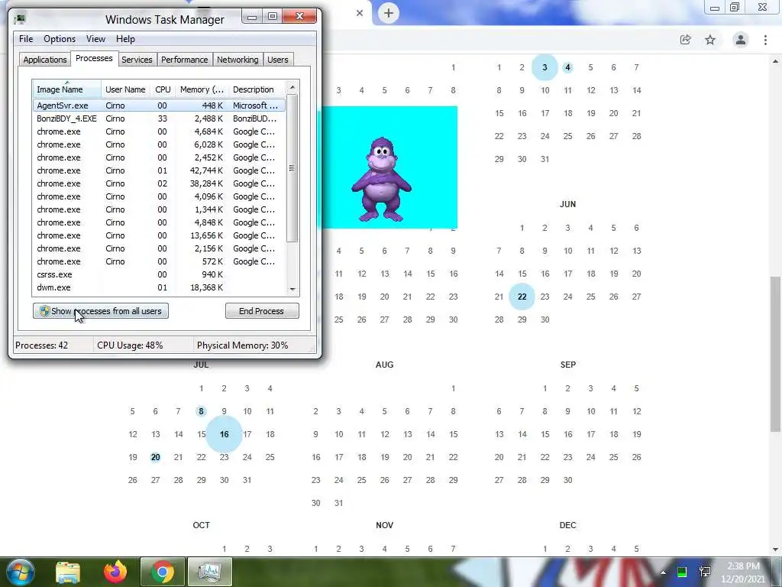
Task: Open the Windows Start menu orb
Action: point(21,572)
